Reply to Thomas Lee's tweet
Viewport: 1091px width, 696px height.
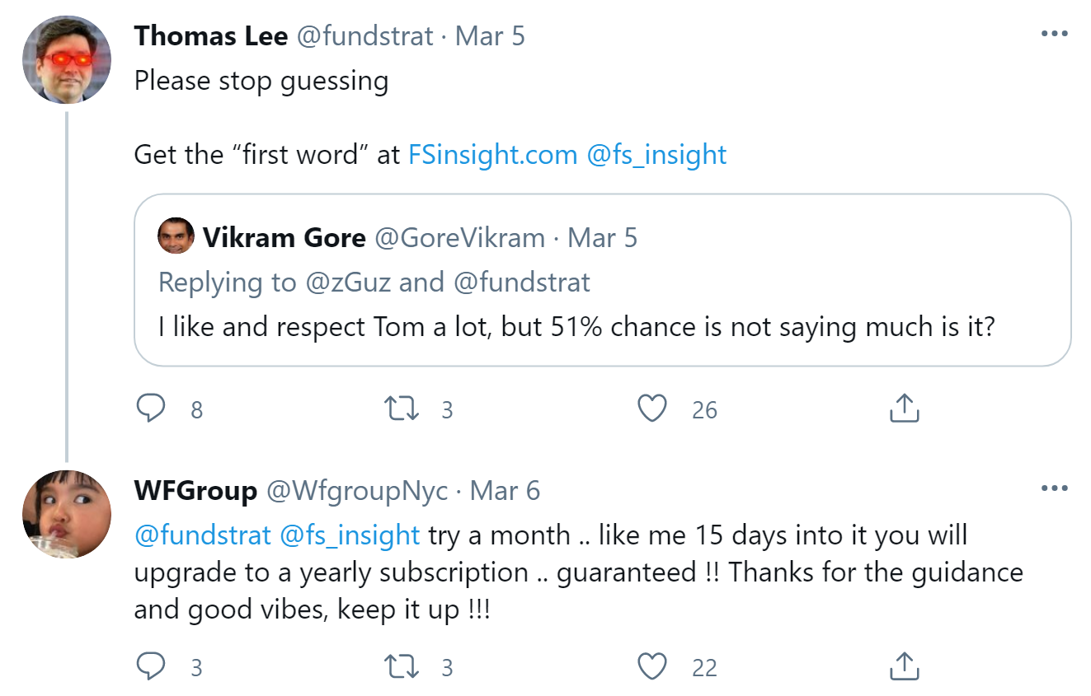(x=150, y=409)
